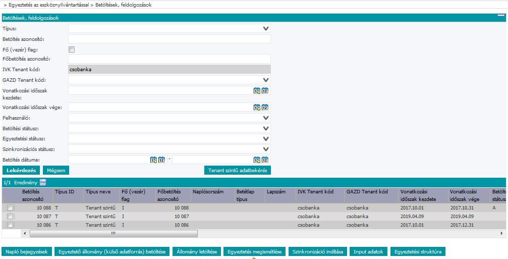The image size is (508, 259).
Task: Click the 1/1 Eredmény results header text
Action: coord(20,182)
